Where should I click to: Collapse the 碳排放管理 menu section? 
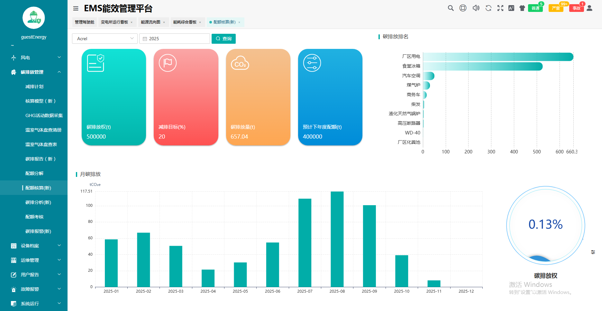(x=59, y=72)
